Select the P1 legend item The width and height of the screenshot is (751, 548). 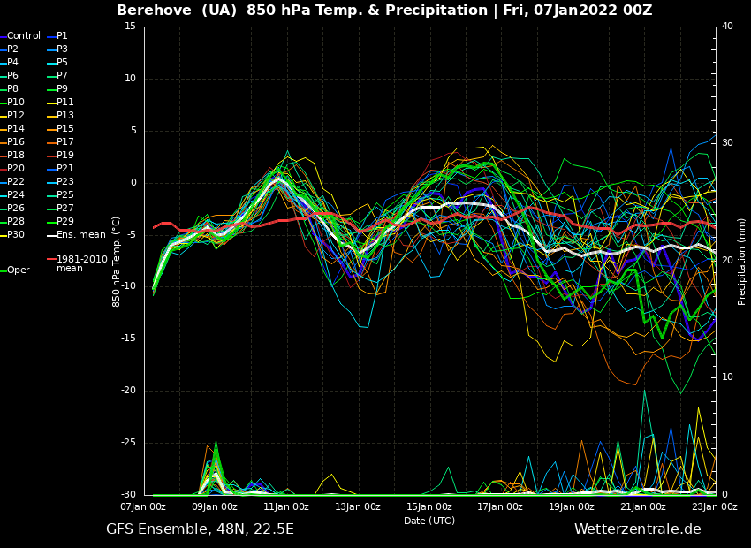(62, 36)
